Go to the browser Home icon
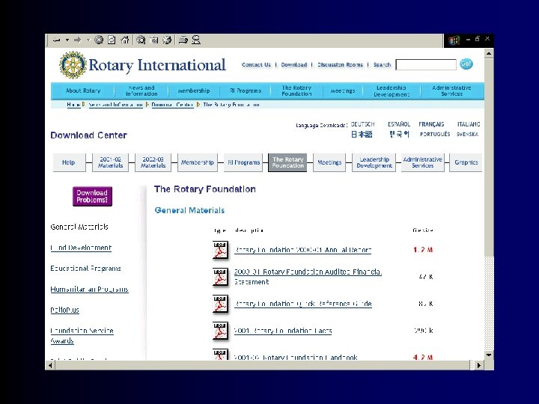The width and height of the screenshot is (539, 404). tap(125, 40)
